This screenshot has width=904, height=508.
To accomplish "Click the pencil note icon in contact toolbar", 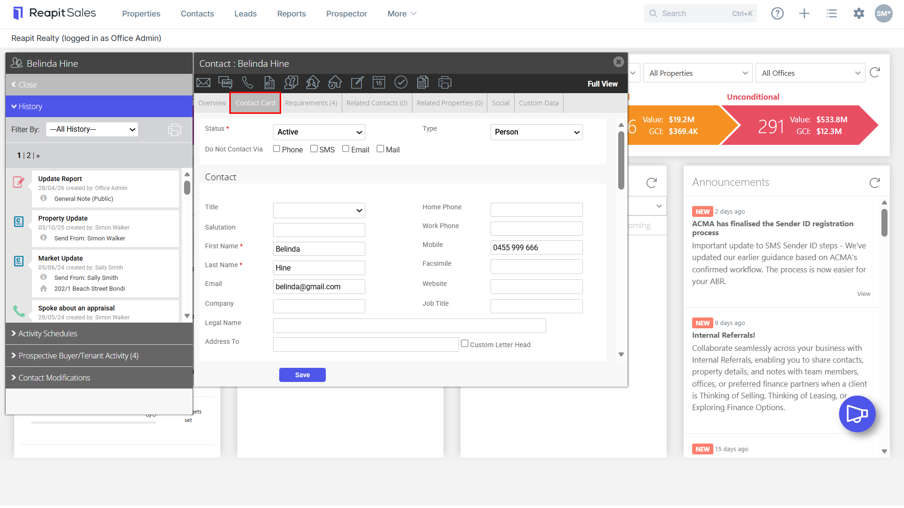I will tap(357, 83).
